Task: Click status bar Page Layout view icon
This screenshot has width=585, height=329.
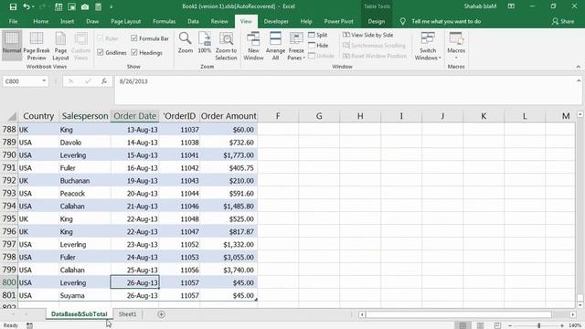Action: click(x=480, y=325)
